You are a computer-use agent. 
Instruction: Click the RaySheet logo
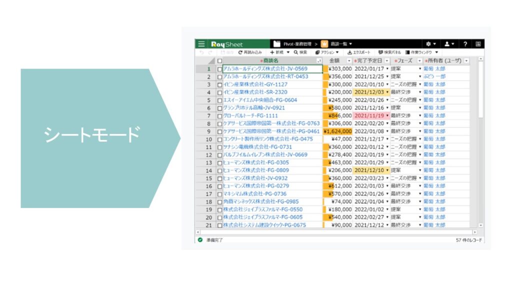click(226, 44)
